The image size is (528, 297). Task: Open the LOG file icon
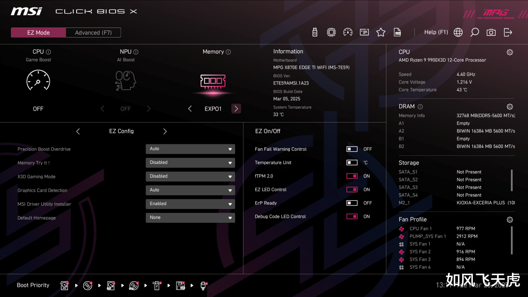point(397,33)
